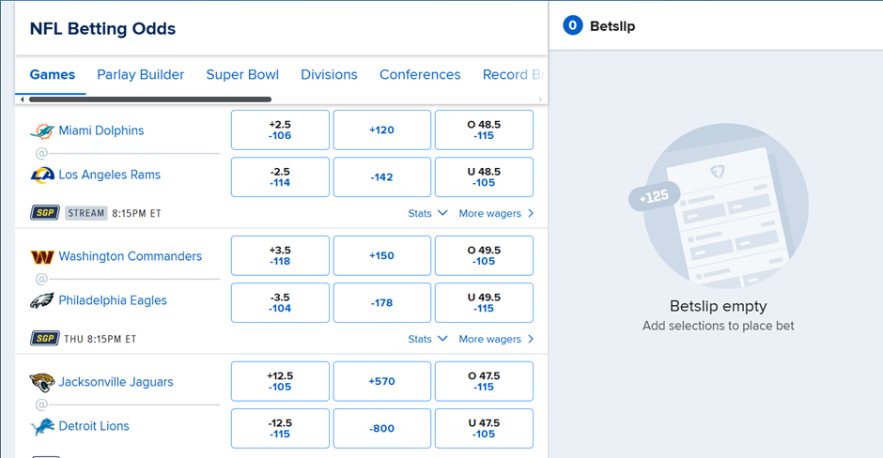Select Commanders moneyline +150
The image size is (883, 458).
coord(381,255)
